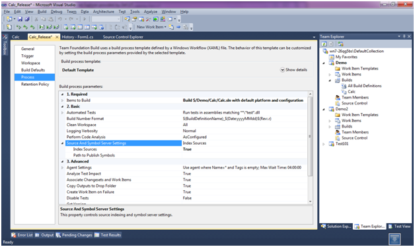Switch to the Test View bottom tab
Image resolution: width=415 pixels, height=247 pixels.
tap(400, 227)
